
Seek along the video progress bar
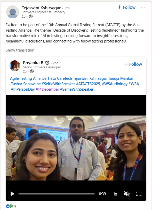(57, 194)
